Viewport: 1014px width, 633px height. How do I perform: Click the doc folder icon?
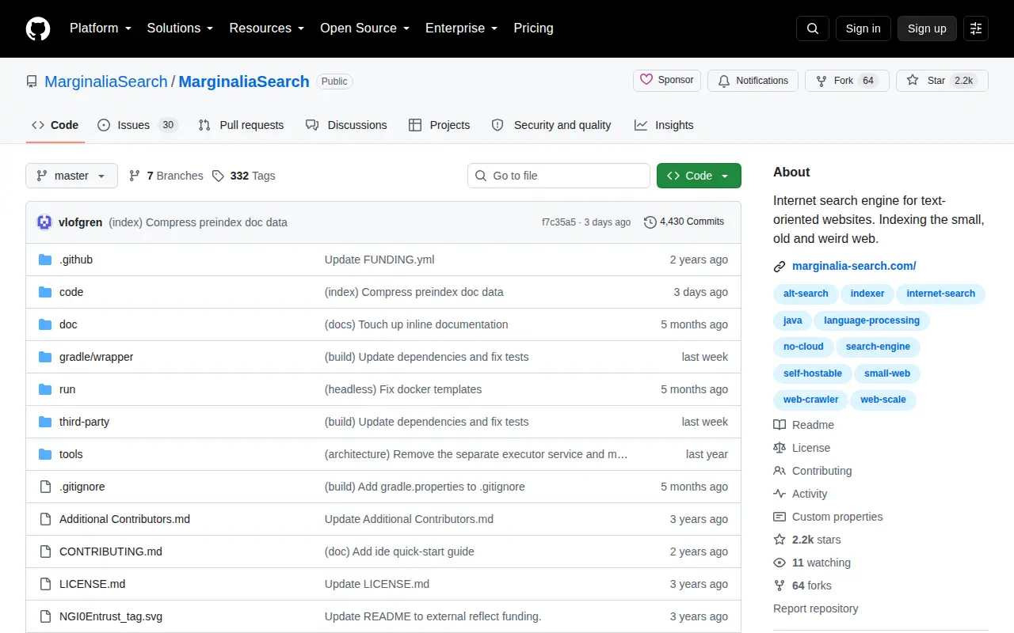pos(45,324)
